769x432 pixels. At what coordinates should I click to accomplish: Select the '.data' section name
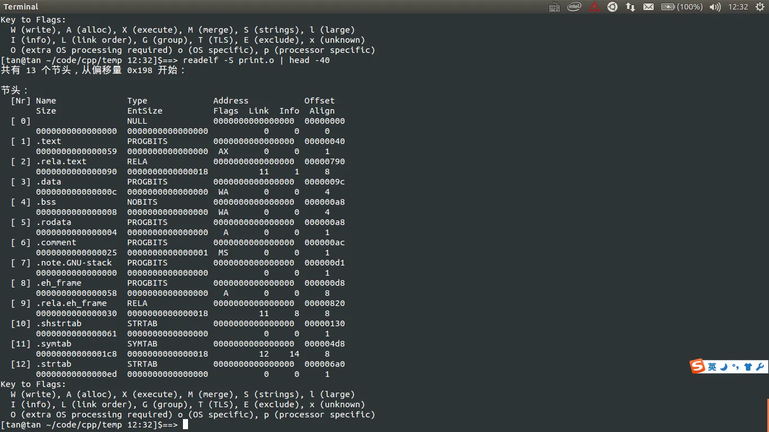[48, 182]
